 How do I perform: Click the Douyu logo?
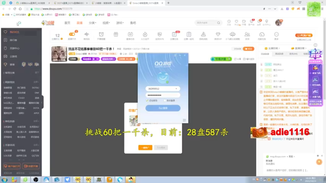pyautogui.click(x=48, y=23)
